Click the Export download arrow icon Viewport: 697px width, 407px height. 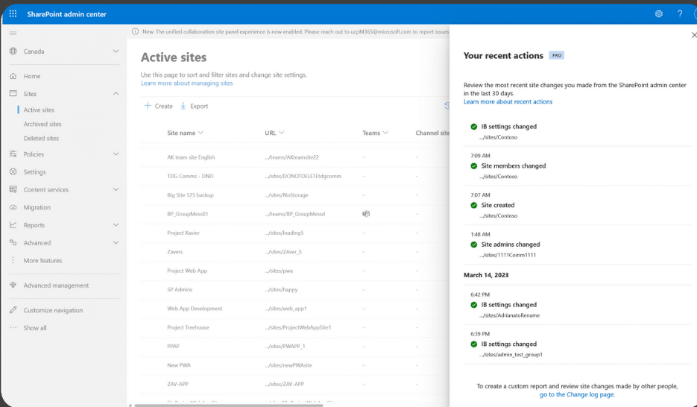tap(183, 106)
